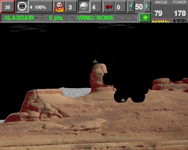This screenshot has height=150, width=188.
Task: Select the shield weapon icon
Action: click(x=22, y=6)
